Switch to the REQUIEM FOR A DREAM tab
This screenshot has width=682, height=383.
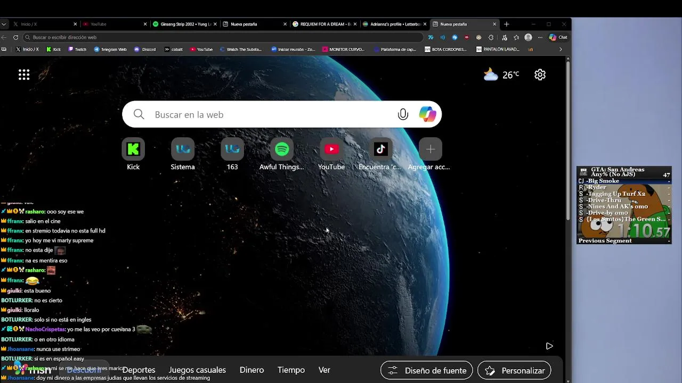click(x=324, y=24)
